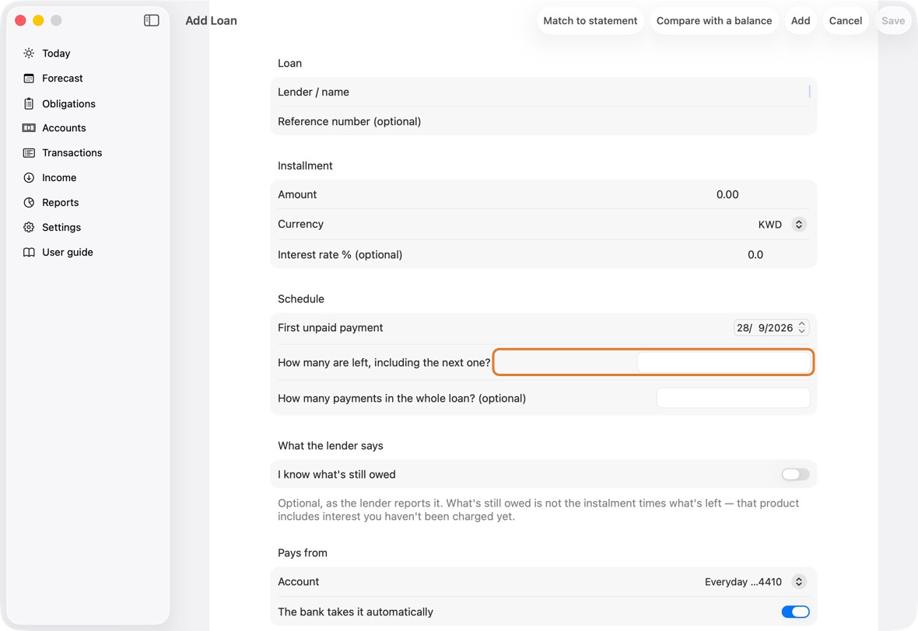The width and height of the screenshot is (918, 631).
Task: Click the Income arrow-down icon
Action: click(x=29, y=178)
